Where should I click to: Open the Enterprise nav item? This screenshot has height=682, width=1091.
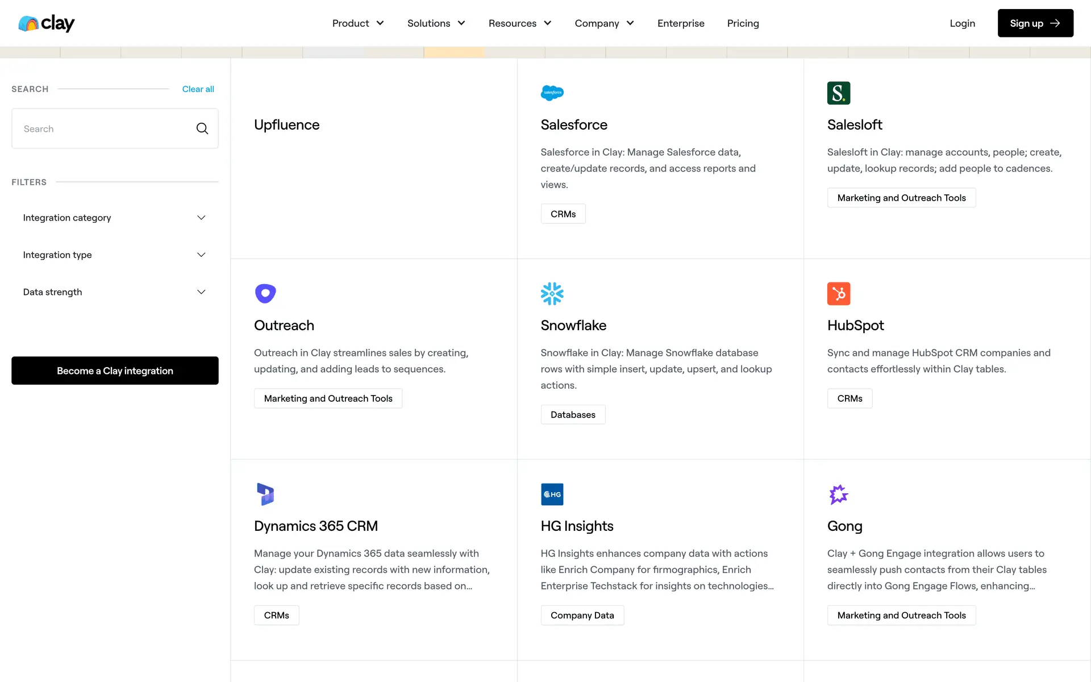pyautogui.click(x=681, y=23)
